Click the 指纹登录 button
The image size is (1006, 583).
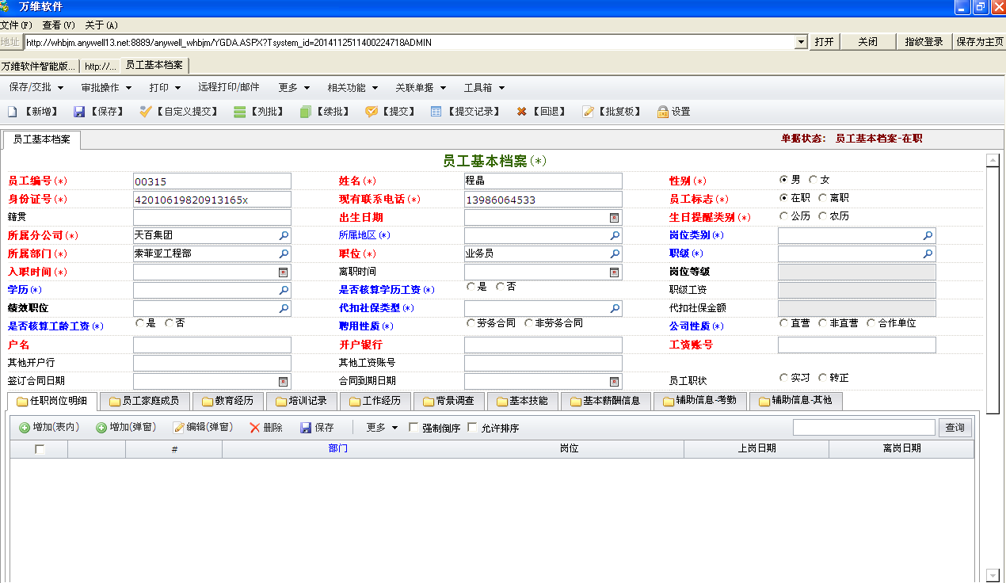point(924,42)
